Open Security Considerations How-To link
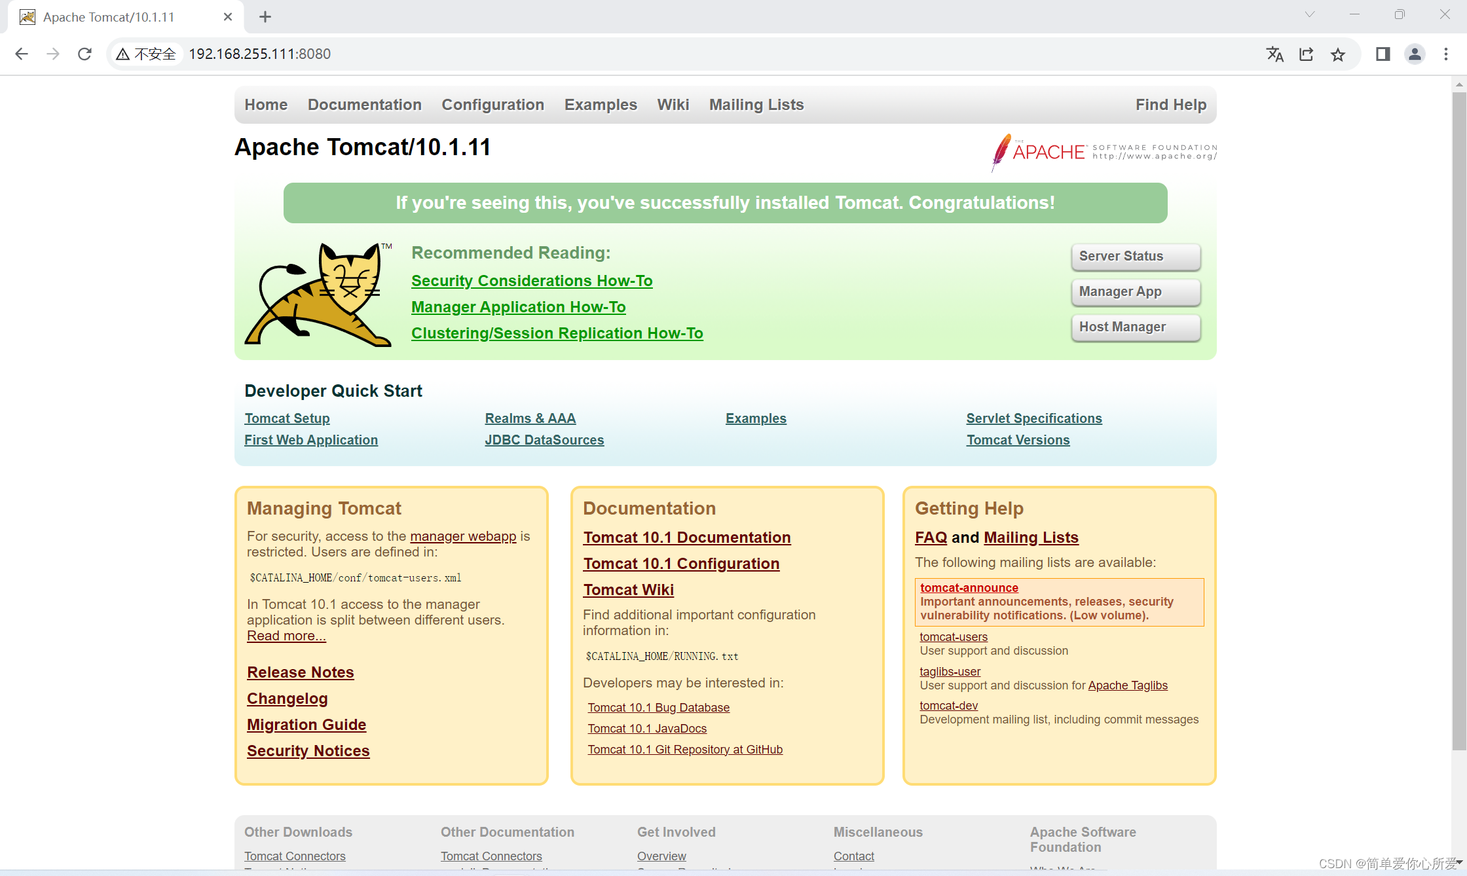This screenshot has width=1467, height=876. pos(532,281)
